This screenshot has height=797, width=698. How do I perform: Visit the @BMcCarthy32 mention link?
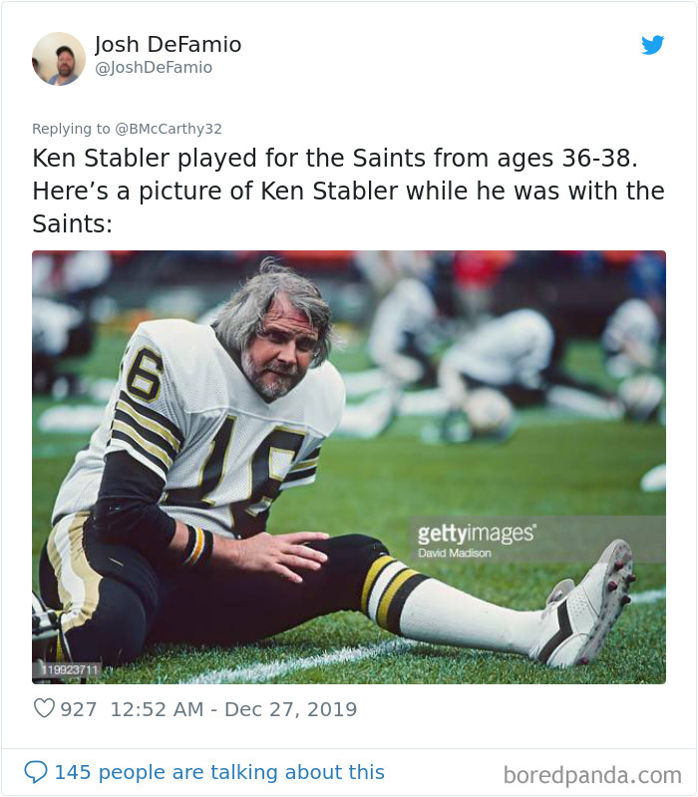coord(169,129)
